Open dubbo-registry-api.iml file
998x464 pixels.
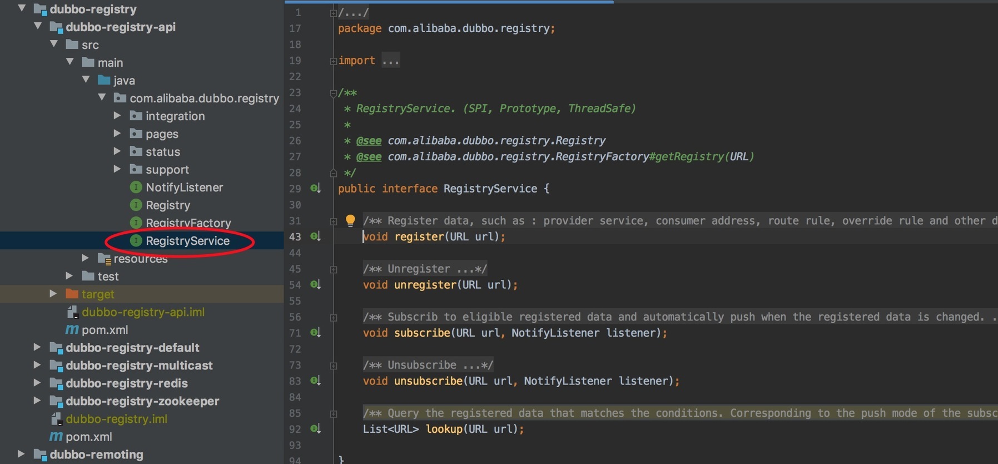143,312
